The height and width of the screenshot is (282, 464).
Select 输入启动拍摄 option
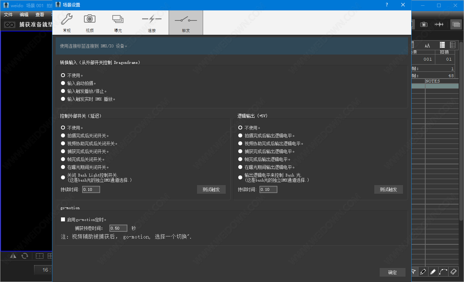pyautogui.click(x=78, y=83)
